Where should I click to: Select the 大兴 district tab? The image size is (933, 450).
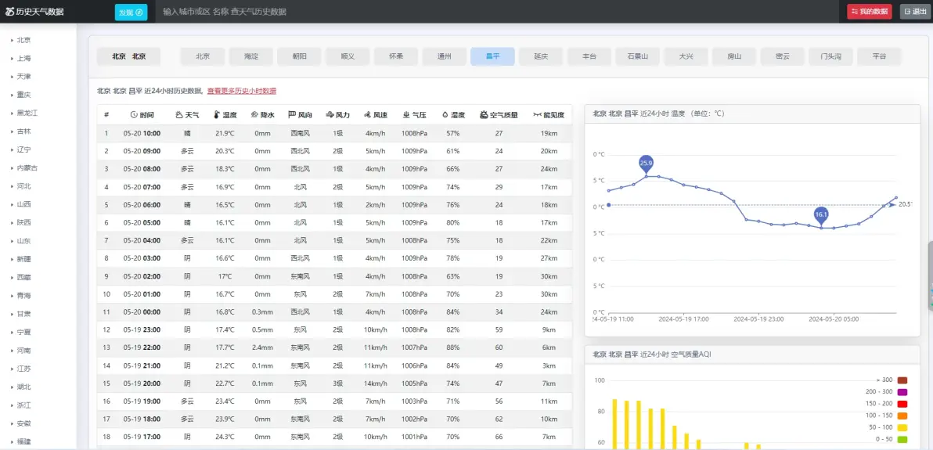point(686,56)
